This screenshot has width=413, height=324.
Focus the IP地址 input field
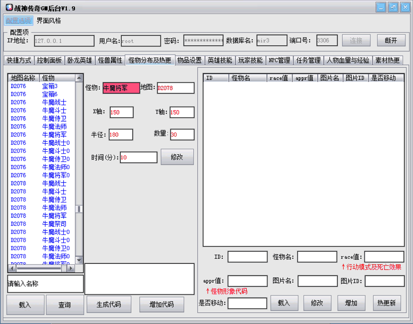tap(64, 41)
